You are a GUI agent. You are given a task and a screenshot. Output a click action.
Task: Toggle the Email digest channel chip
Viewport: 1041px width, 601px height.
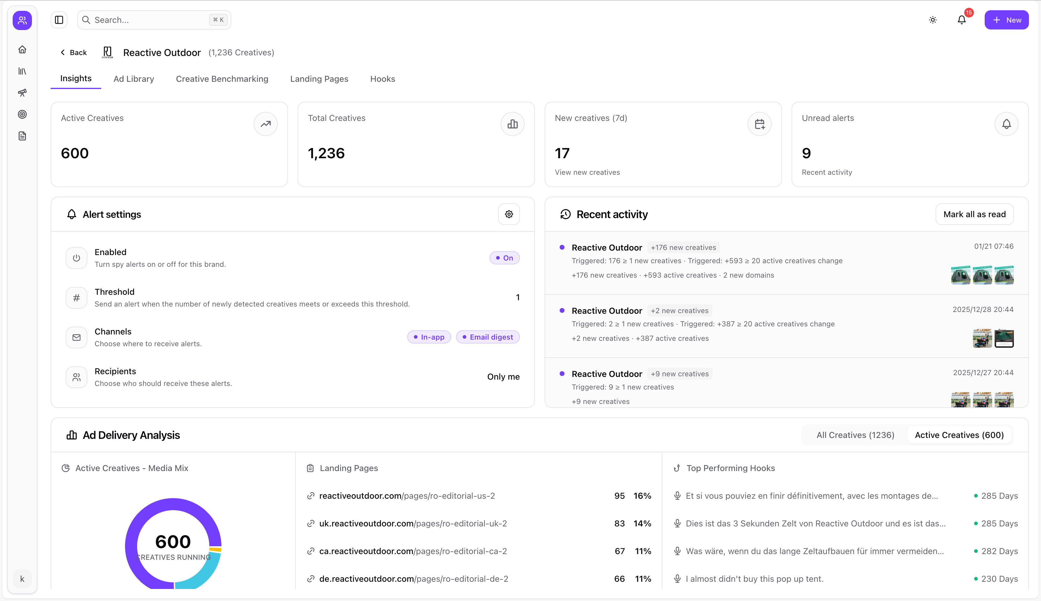pyautogui.click(x=487, y=337)
